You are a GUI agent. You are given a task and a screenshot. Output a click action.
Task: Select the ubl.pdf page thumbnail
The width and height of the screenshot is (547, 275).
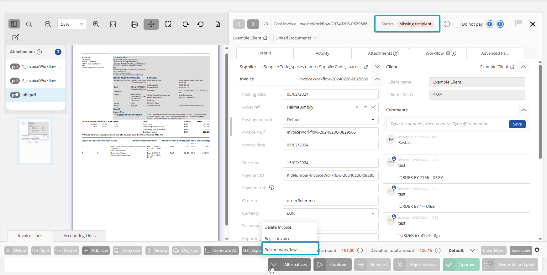click(x=35, y=140)
